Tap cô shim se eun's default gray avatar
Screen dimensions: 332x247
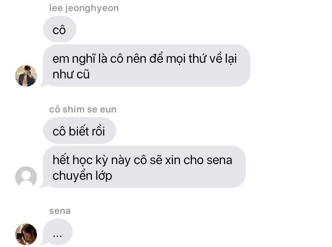coord(26,177)
